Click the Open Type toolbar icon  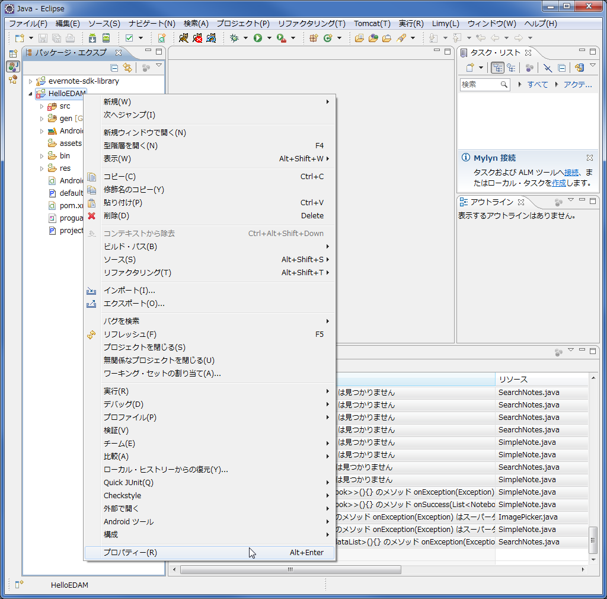(x=360, y=38)
